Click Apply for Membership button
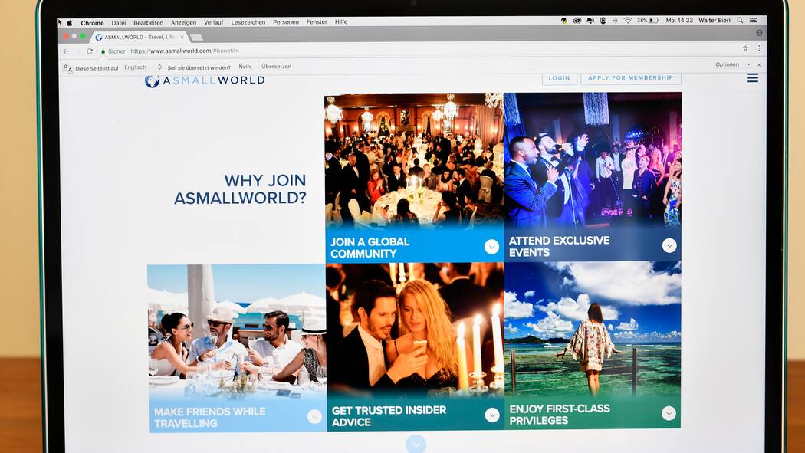Viewport: 805px width, 453px height. (x=630, y=78)
